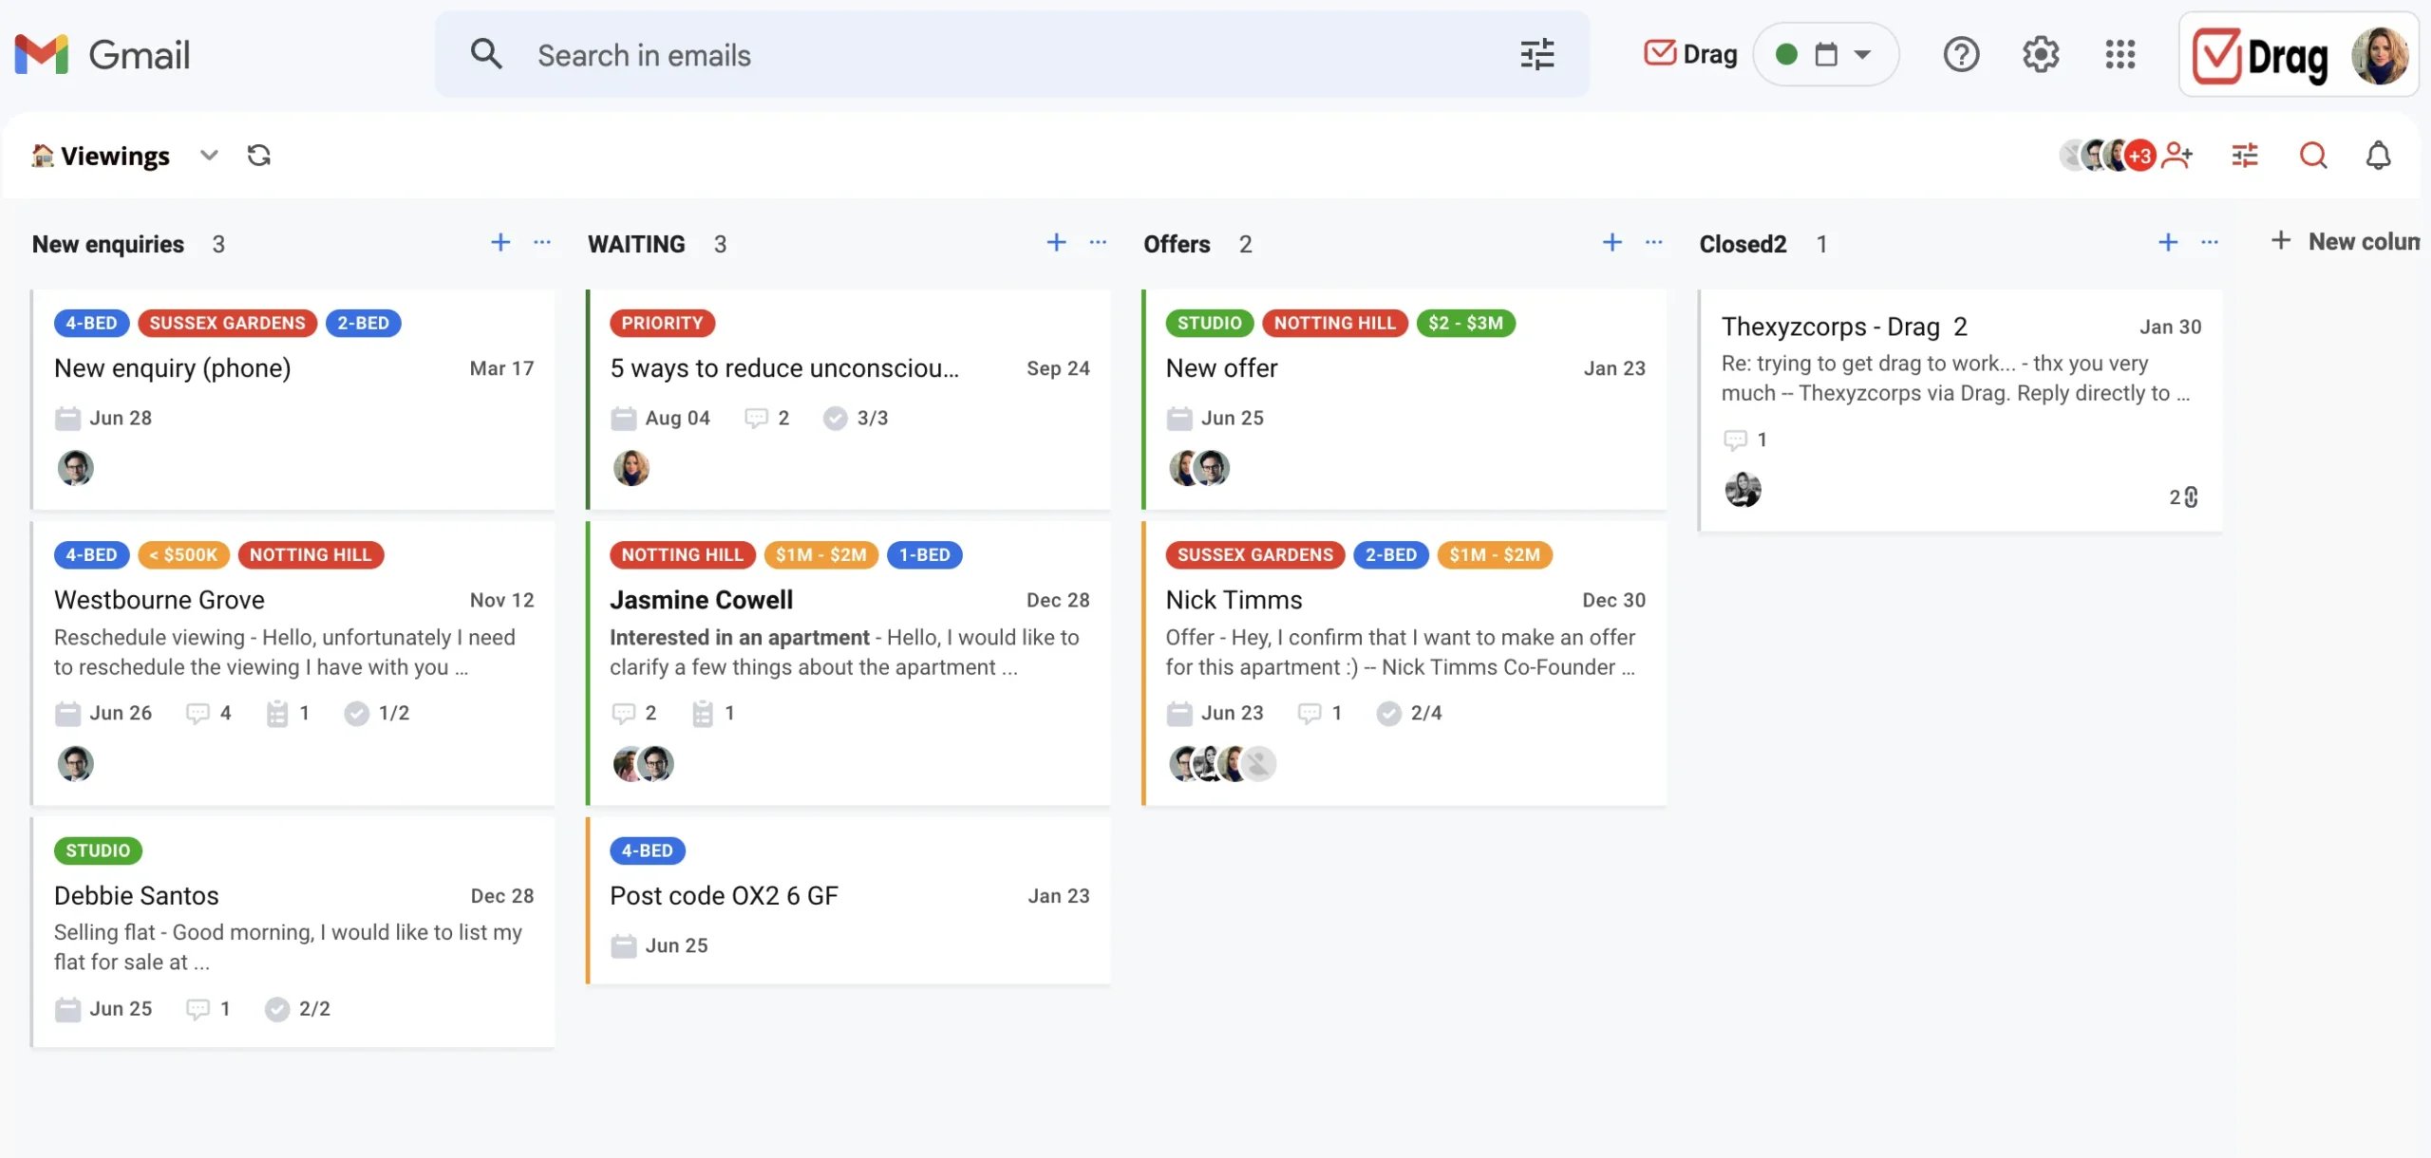Open the New enquiry (phone) card
Image resolution: width=2431 pixels, height=1158 pixels.
click(x=293, y=399)
